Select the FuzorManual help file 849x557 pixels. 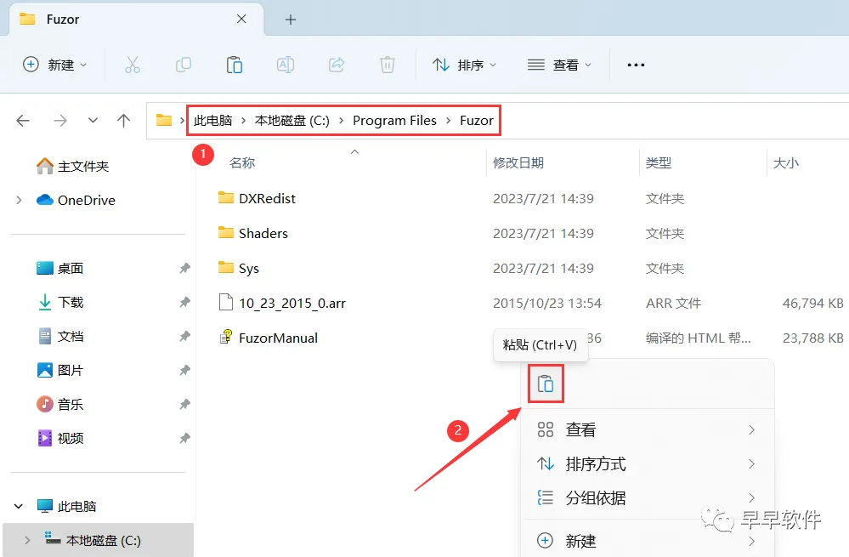(x=269, y=338)
